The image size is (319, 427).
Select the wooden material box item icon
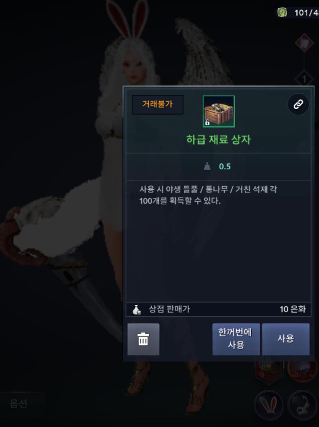[x=219, y=111]
